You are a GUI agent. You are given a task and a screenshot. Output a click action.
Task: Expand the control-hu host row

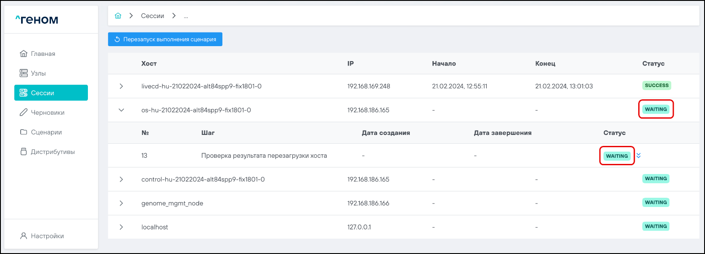click(121, 179)
